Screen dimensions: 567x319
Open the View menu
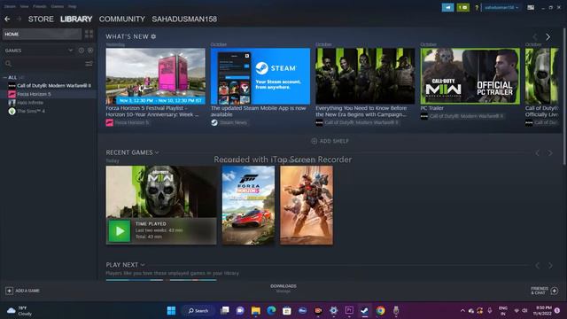click(24, 6)
